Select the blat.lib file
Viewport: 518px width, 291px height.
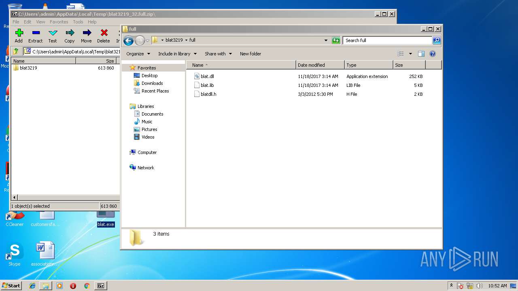pos(207,85)
